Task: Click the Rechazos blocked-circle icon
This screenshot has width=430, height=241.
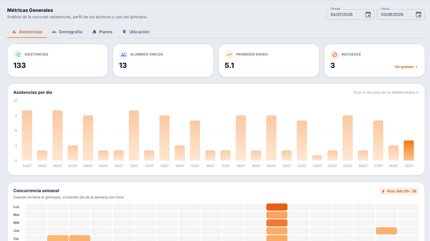Action: pos(334,55)
